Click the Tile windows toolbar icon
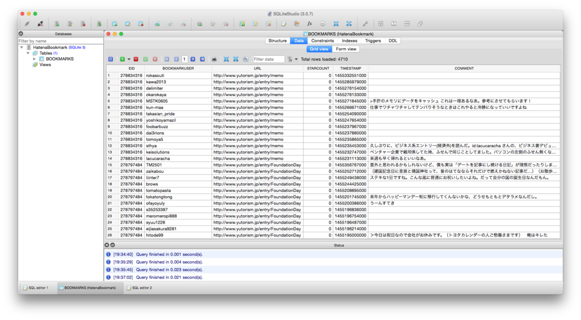Screen dimensions: 581x320 tap(381, 24)
